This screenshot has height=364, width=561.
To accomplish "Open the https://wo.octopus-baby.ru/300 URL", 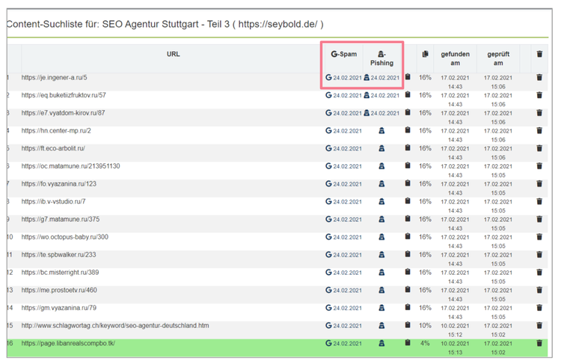I will click(x=65, y=237).
